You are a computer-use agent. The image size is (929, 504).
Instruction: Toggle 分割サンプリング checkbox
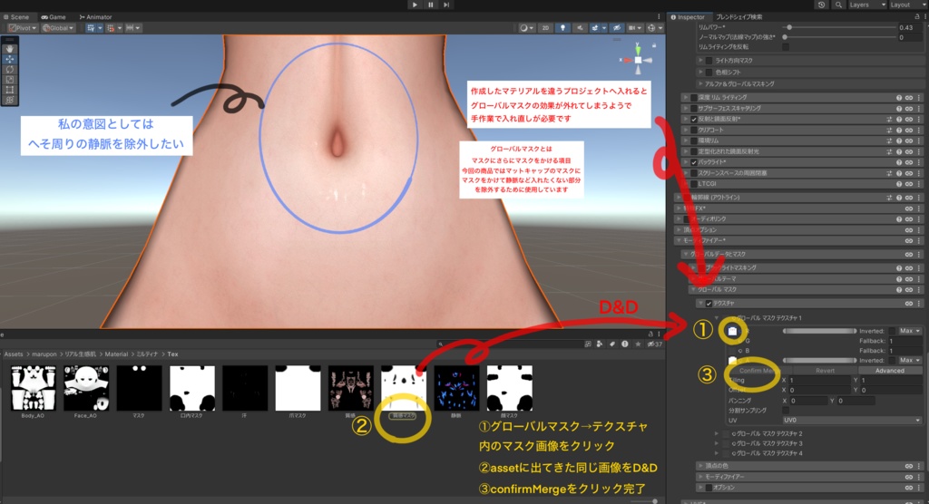coord(786,411)
